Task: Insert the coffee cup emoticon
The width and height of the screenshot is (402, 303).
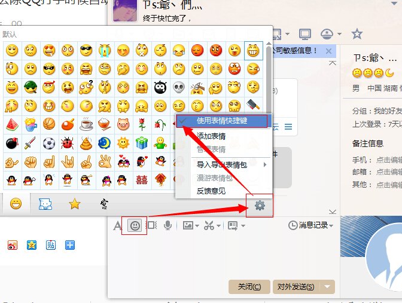Action: [x=86, y=124]
